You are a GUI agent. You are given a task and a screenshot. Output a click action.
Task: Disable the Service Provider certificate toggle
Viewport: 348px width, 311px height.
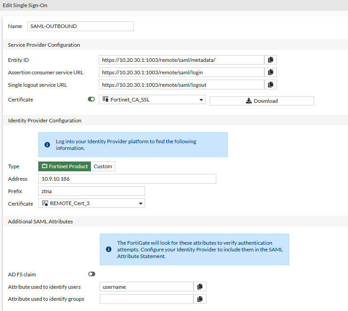coord(91,100)
